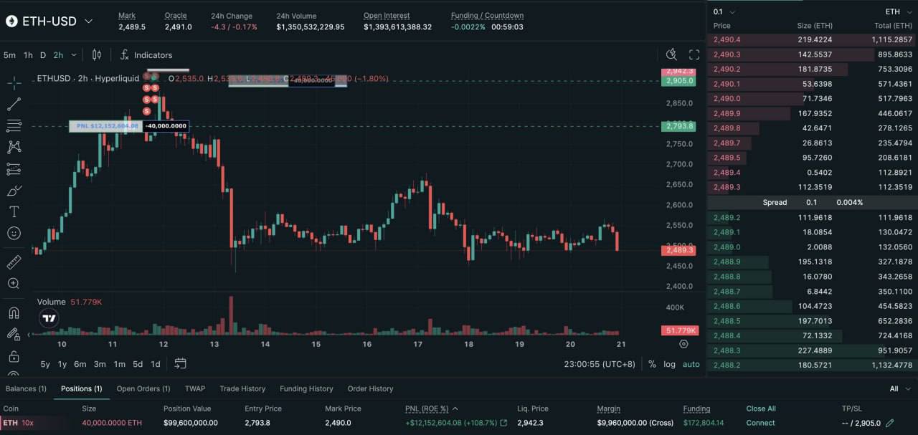Toggle logarithmic scale on chart
Image resolution: width=918 pixels, height=435 pixels.
coord(669,364)
